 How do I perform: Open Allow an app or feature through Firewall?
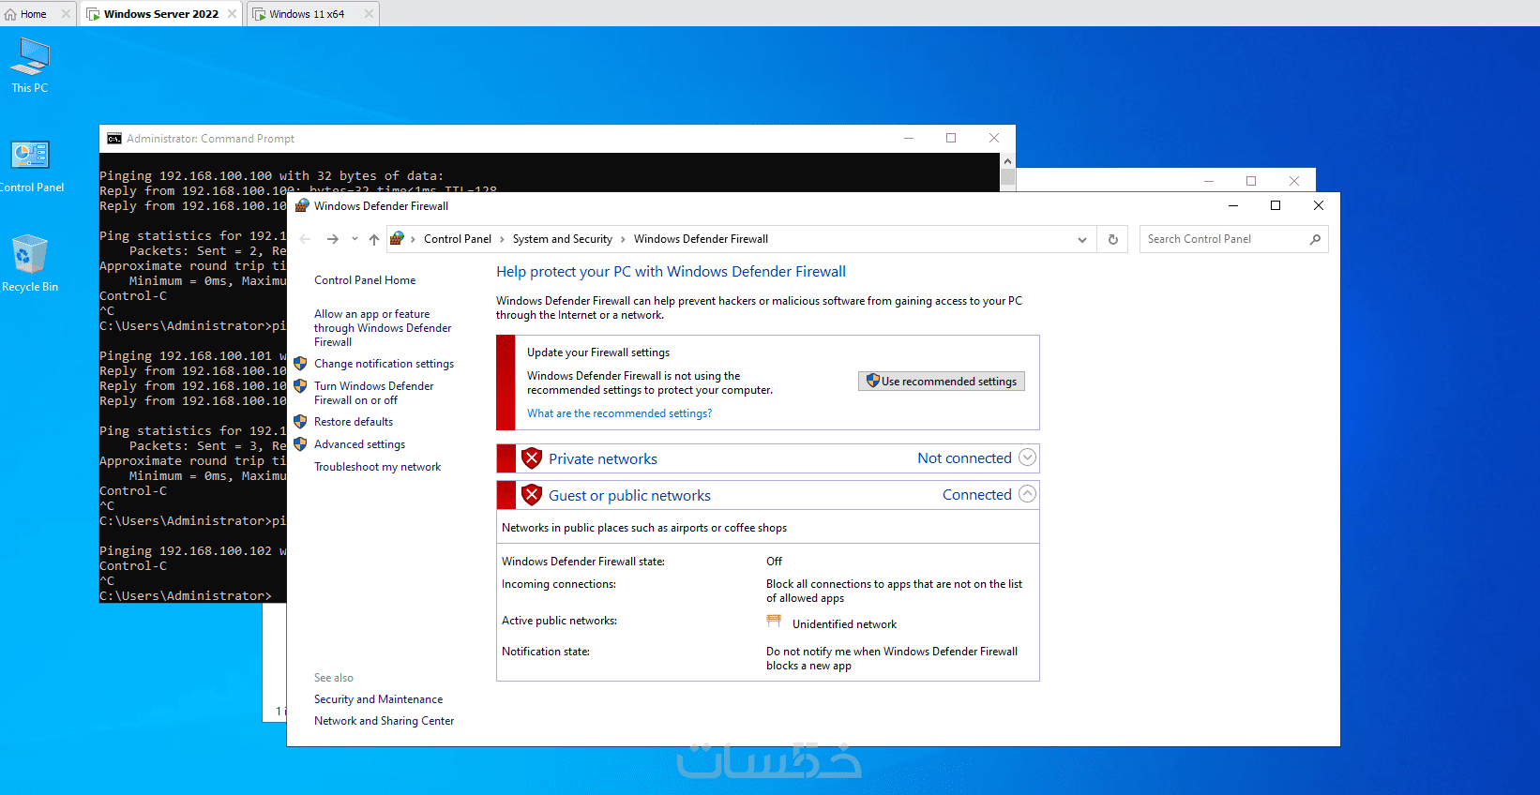(383, 328)
